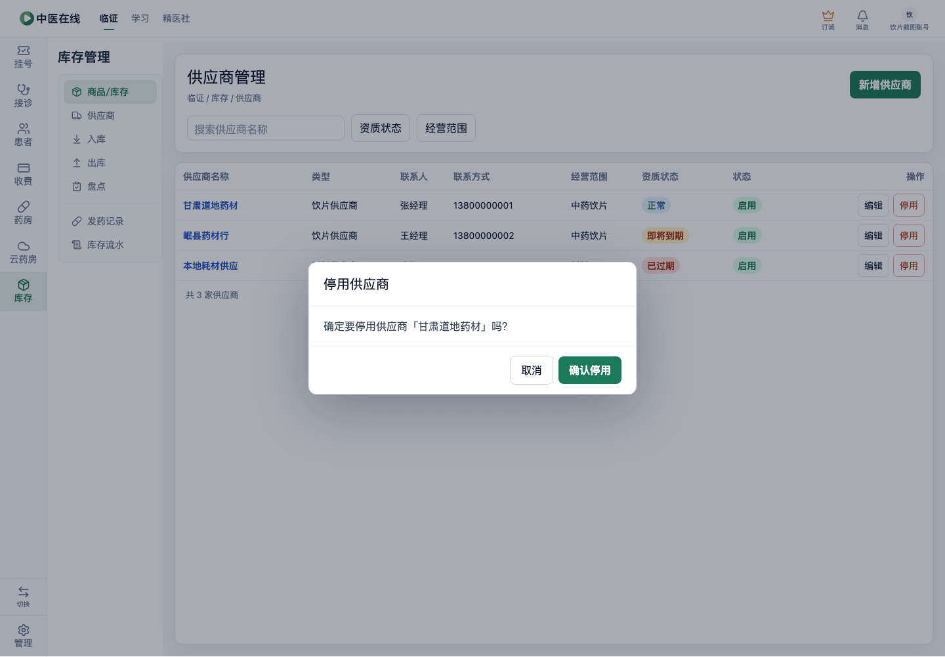Click contact 王经理
The image size is (945, 657).
point(414,236)
